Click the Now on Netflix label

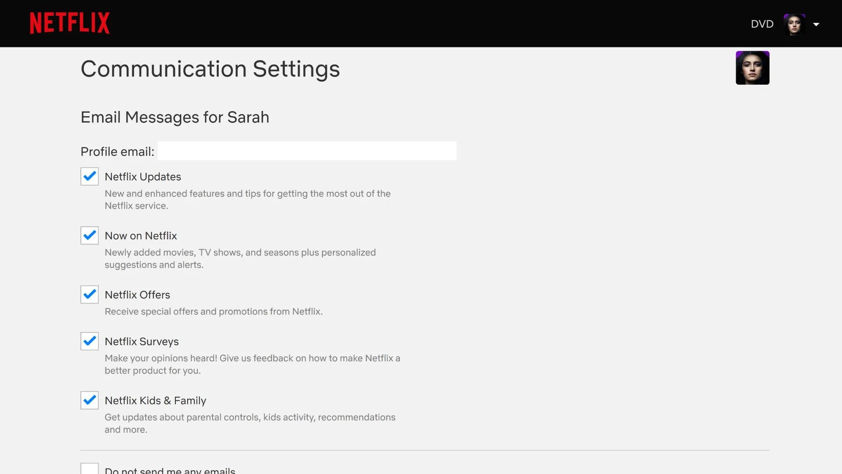[x=141, y=236]
